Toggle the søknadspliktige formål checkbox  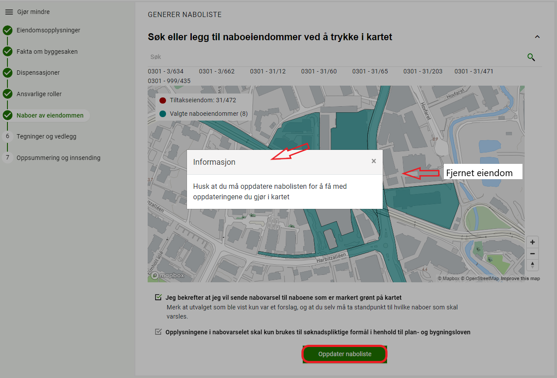pyautogui.click(x=158, y=332)
